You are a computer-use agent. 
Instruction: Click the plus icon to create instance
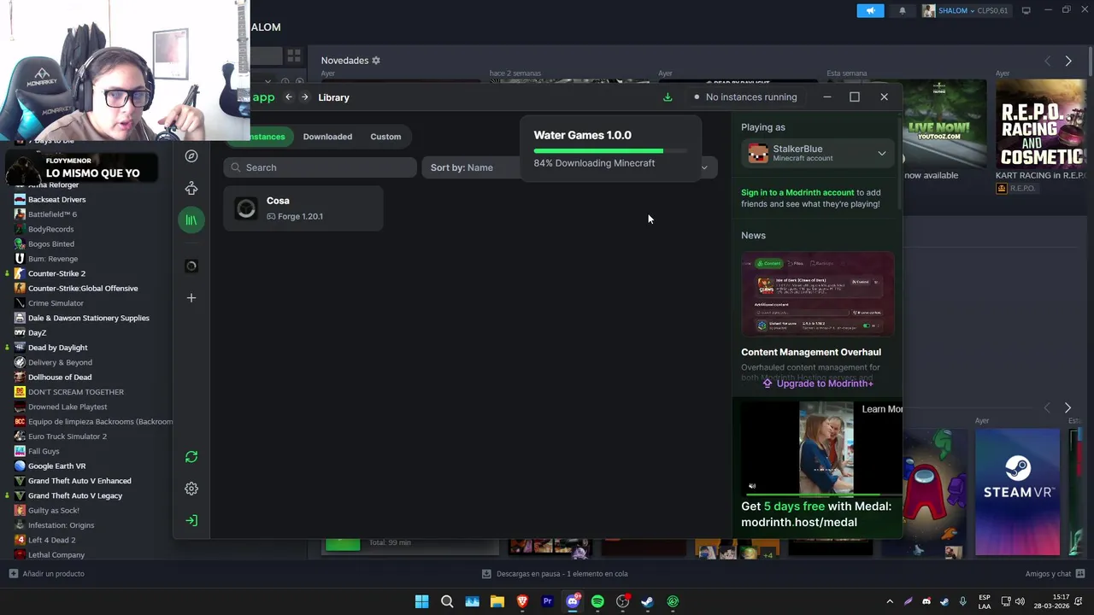coord(191,298)
